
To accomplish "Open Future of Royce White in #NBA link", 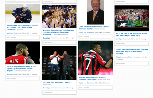I will point(21,68).
